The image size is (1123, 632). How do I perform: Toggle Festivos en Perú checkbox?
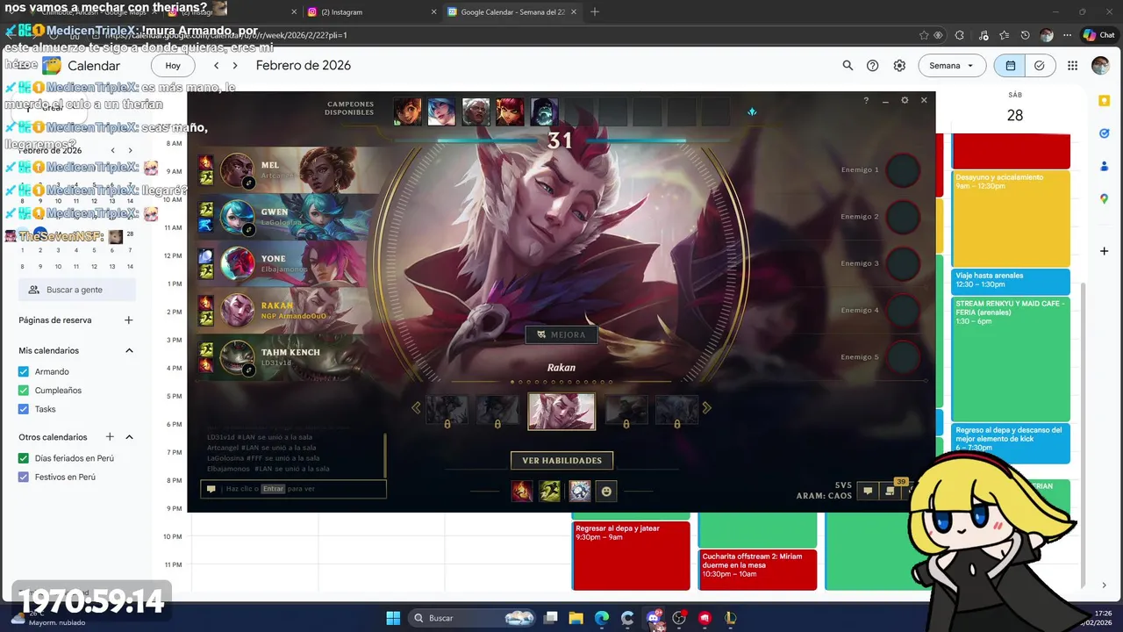[24, 478]
